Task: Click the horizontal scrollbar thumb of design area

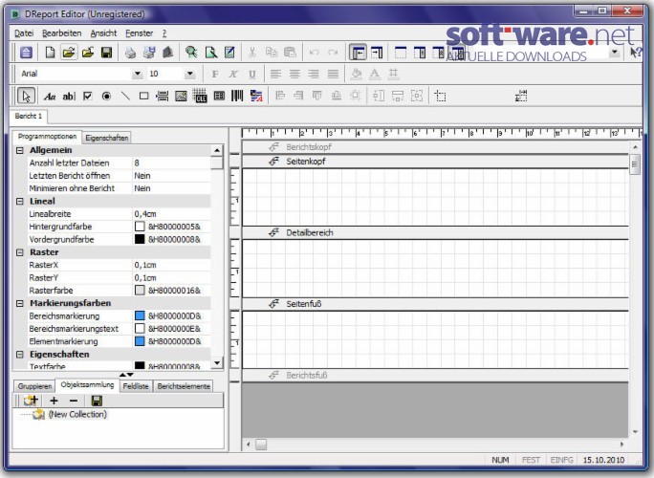Action: coord(261,445)
